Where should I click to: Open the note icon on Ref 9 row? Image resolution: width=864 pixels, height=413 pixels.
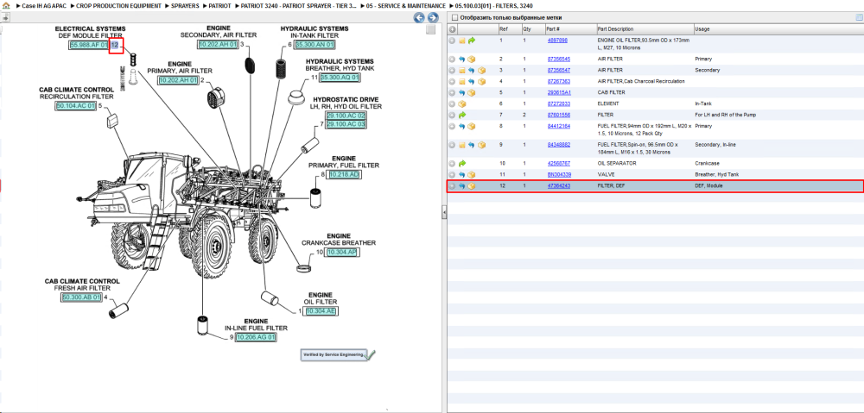[461, 145]
